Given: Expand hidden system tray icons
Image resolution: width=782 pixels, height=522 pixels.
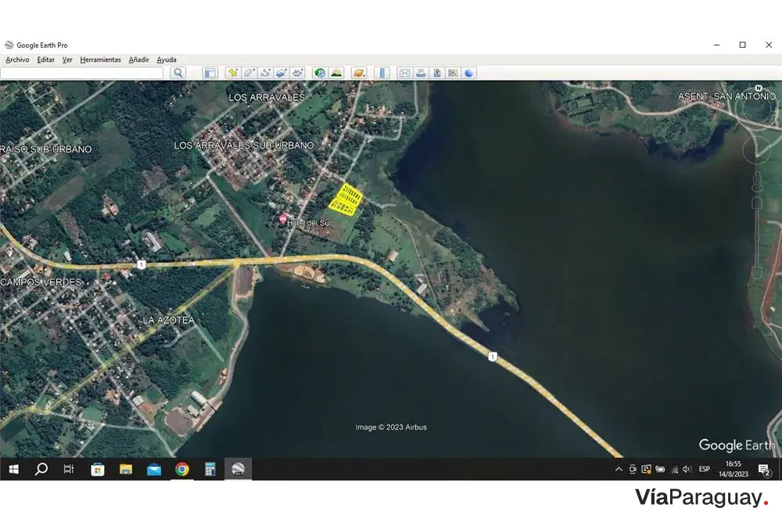Looking at the screenshot, I should [619, 469].
